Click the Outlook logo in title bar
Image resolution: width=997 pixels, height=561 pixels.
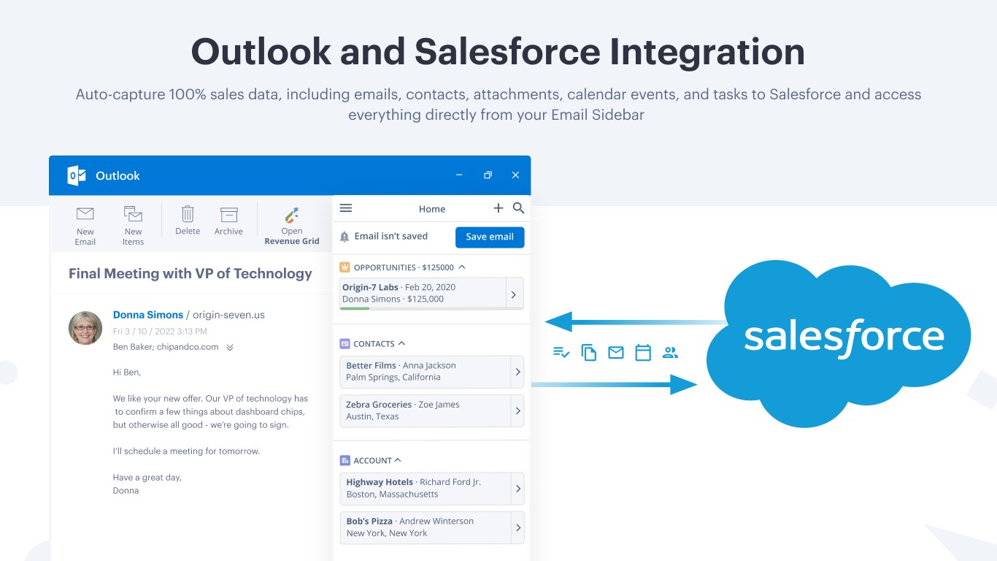77,175
